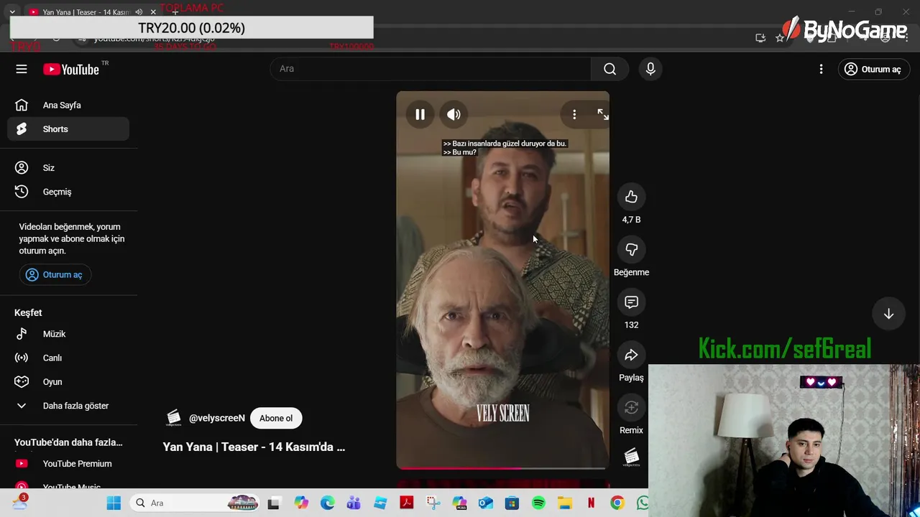Click the Shorts progress bar
Viewport: 920px width, 517px height.
click(x=502, y=467)
